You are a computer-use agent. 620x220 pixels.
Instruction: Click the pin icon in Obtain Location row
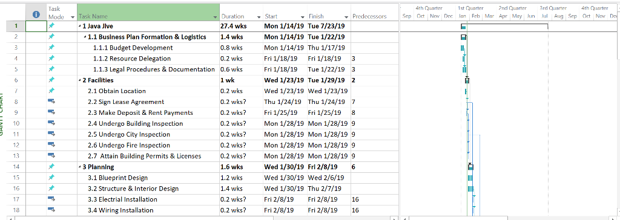coord(51,91)
